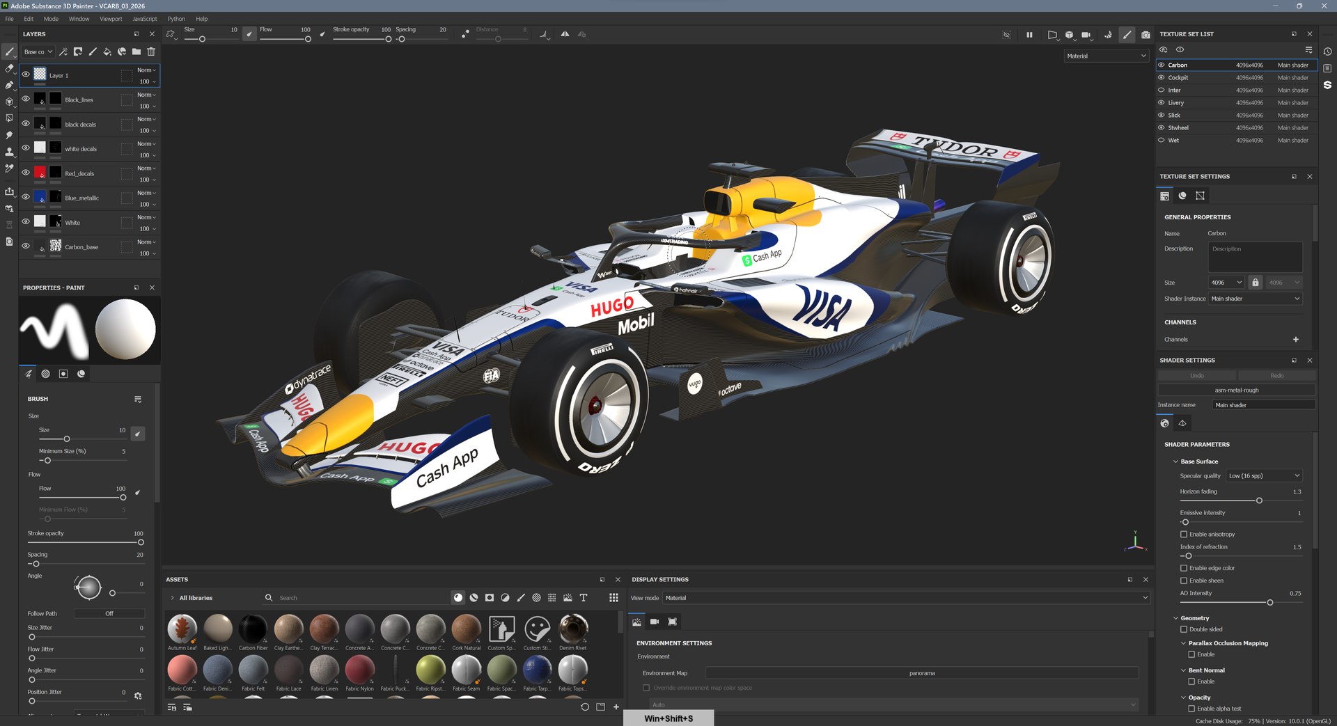
Task: Add a folder in Layers panel
Action: coord(136,52)
